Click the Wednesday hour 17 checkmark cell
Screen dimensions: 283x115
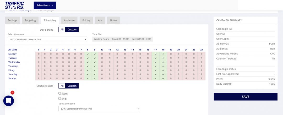[x=155, y=62]
